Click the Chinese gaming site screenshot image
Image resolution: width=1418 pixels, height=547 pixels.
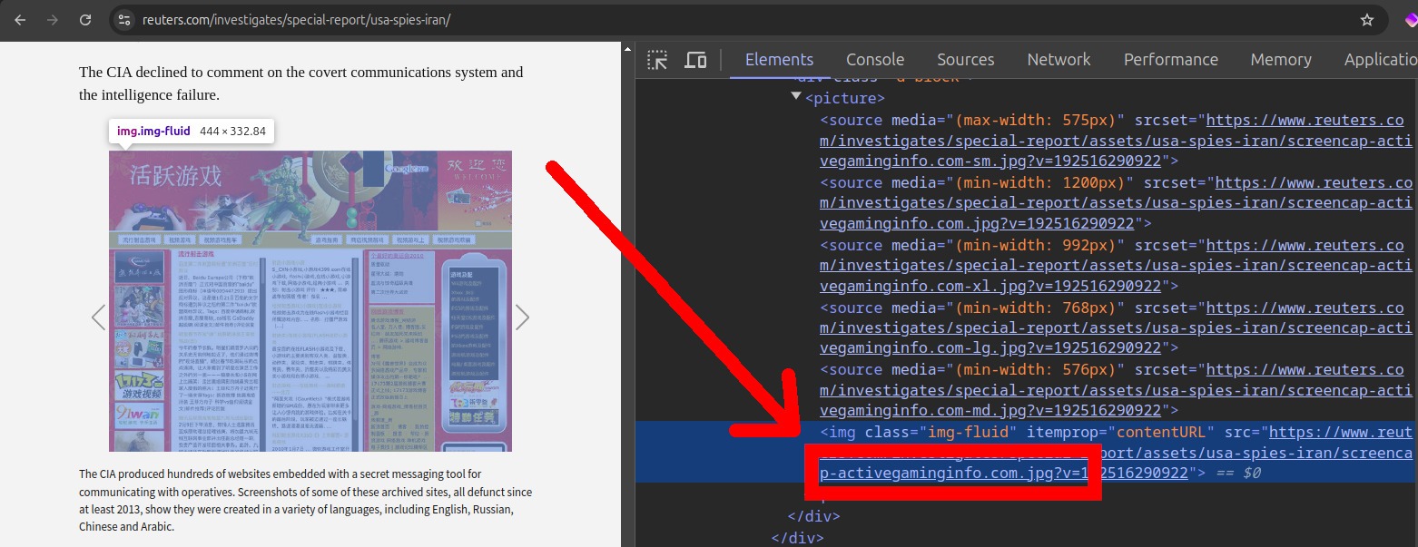[x=310, y=301]
